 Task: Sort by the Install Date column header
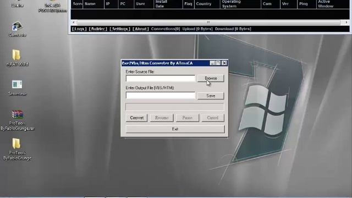(168, 4)
